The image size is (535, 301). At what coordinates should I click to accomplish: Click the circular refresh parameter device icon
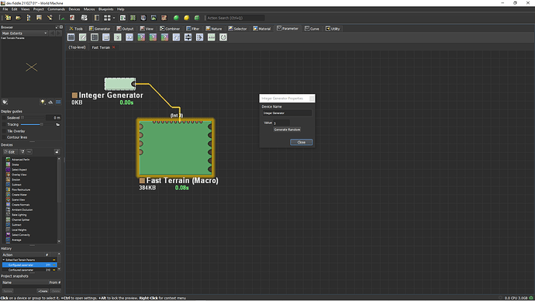coord(223,37)
